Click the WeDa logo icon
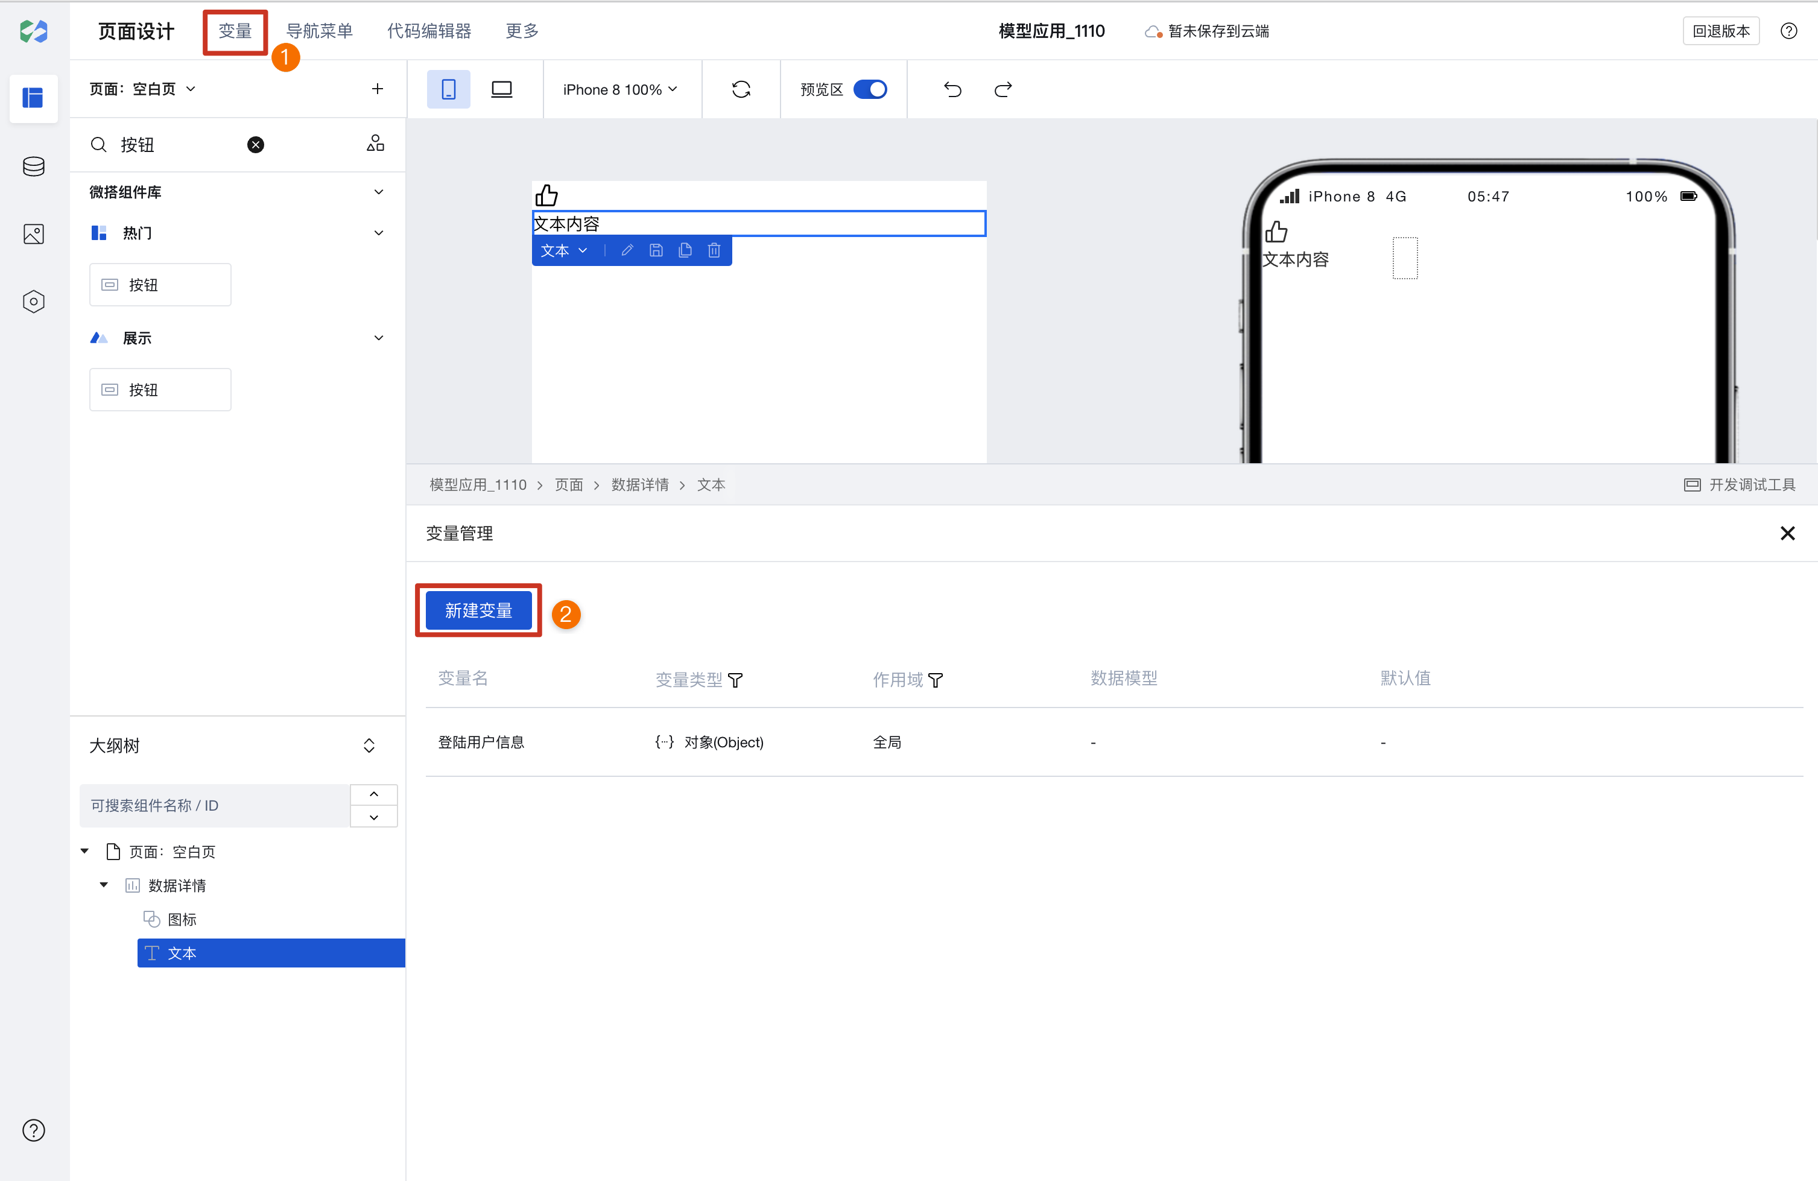1818x1181 pixels. click(34, 31)
